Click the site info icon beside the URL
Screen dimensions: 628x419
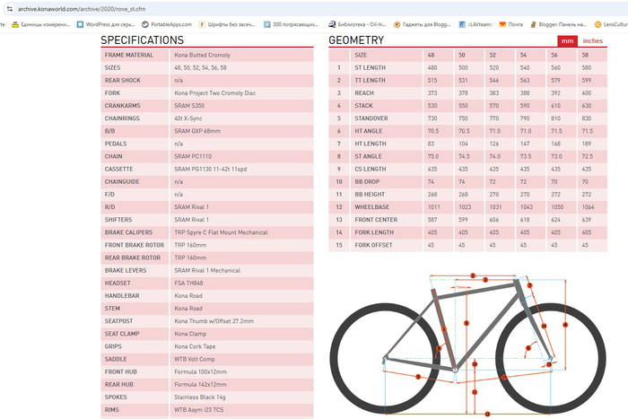7,7
